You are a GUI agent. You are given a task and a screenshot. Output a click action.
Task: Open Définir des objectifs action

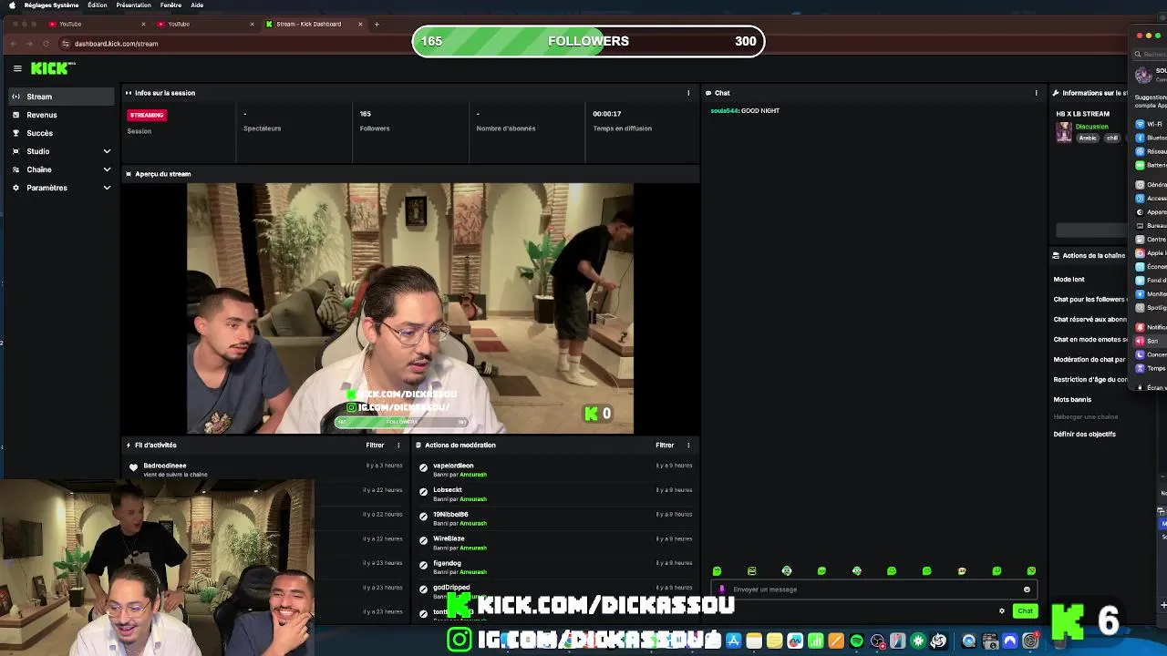(1084, 435)
